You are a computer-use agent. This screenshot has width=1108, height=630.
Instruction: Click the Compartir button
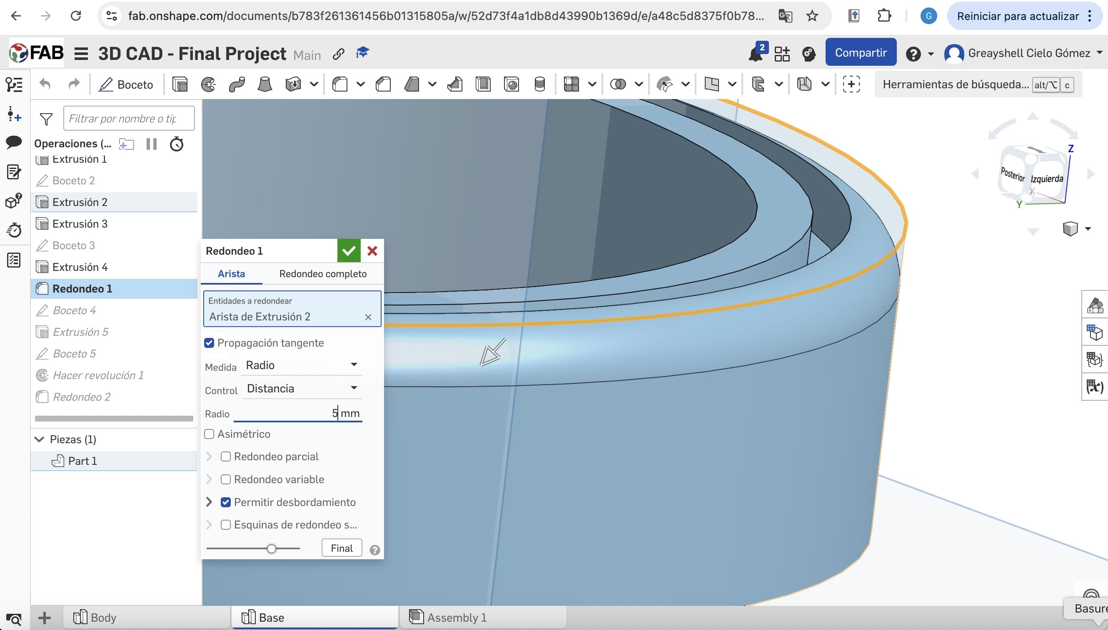860,53
